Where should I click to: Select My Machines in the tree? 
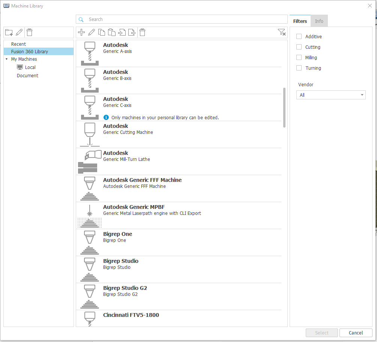pos(24,59)
